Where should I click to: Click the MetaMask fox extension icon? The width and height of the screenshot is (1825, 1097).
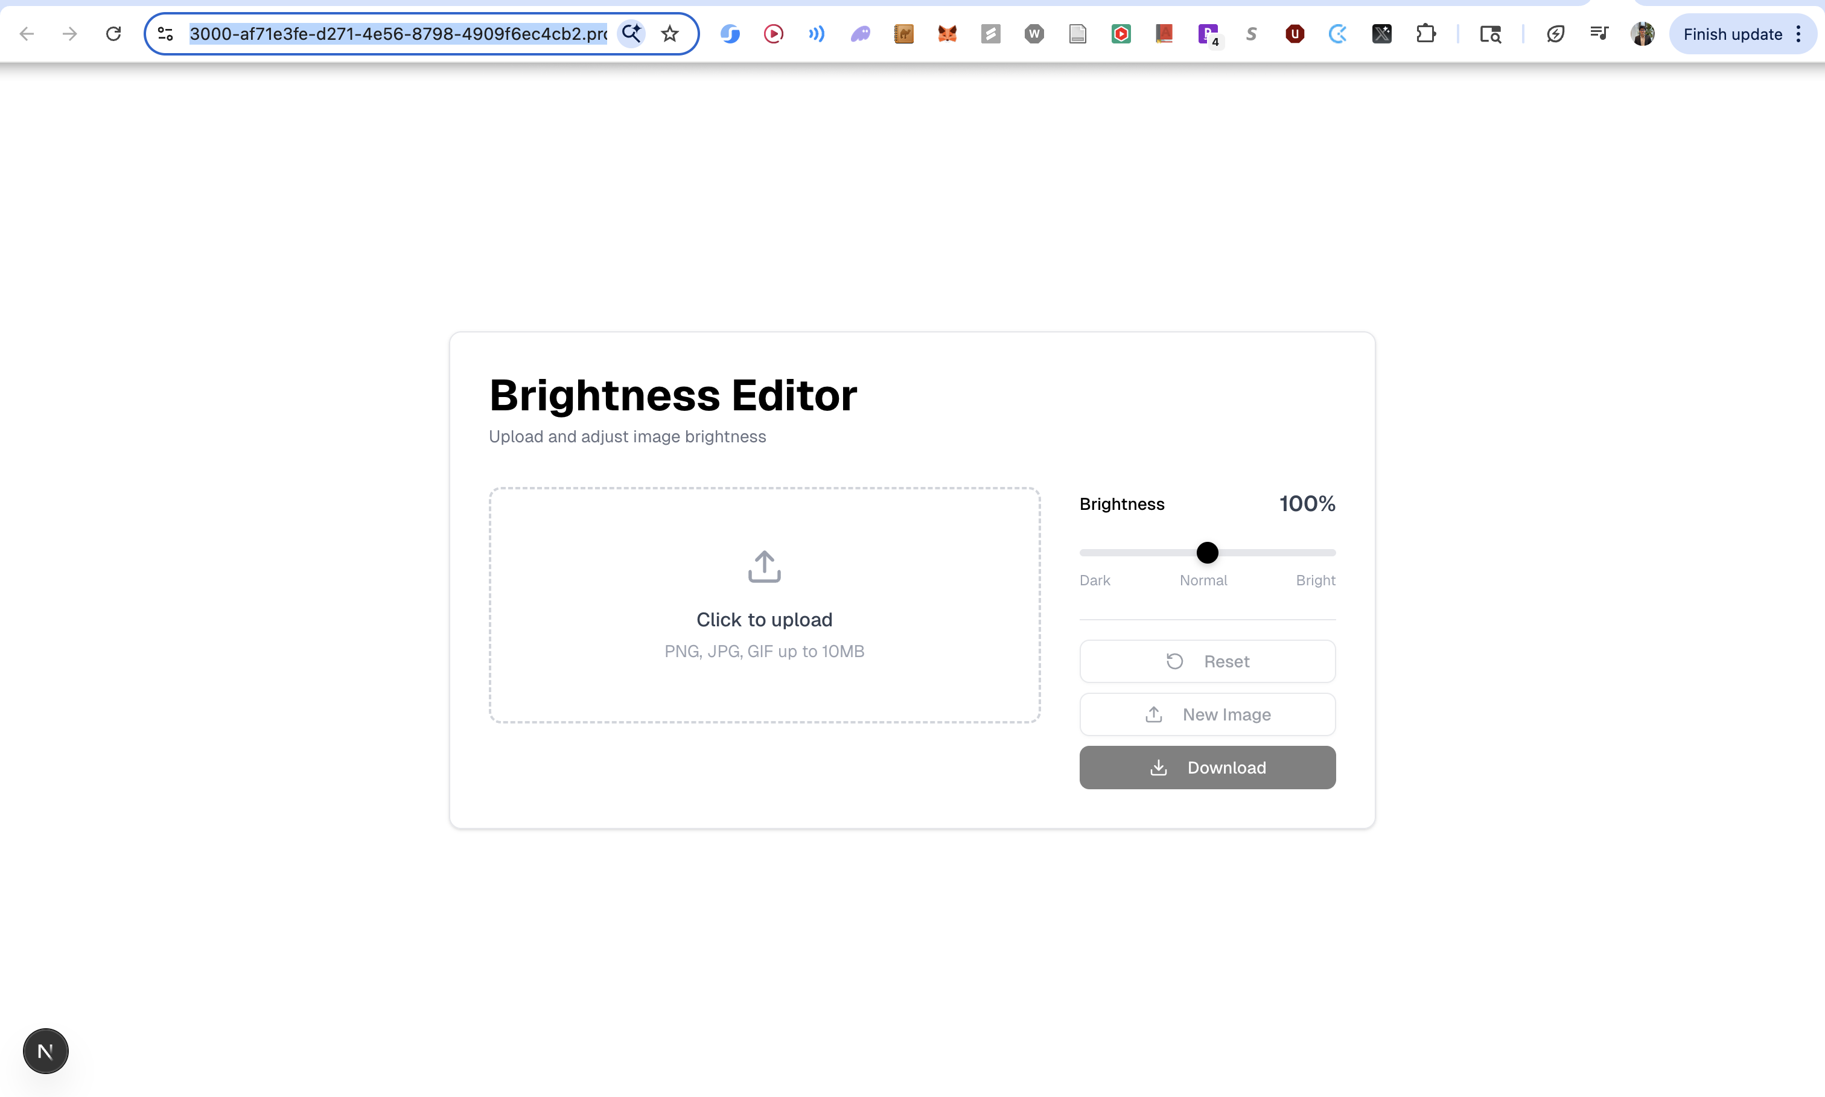tap(947, 34)
